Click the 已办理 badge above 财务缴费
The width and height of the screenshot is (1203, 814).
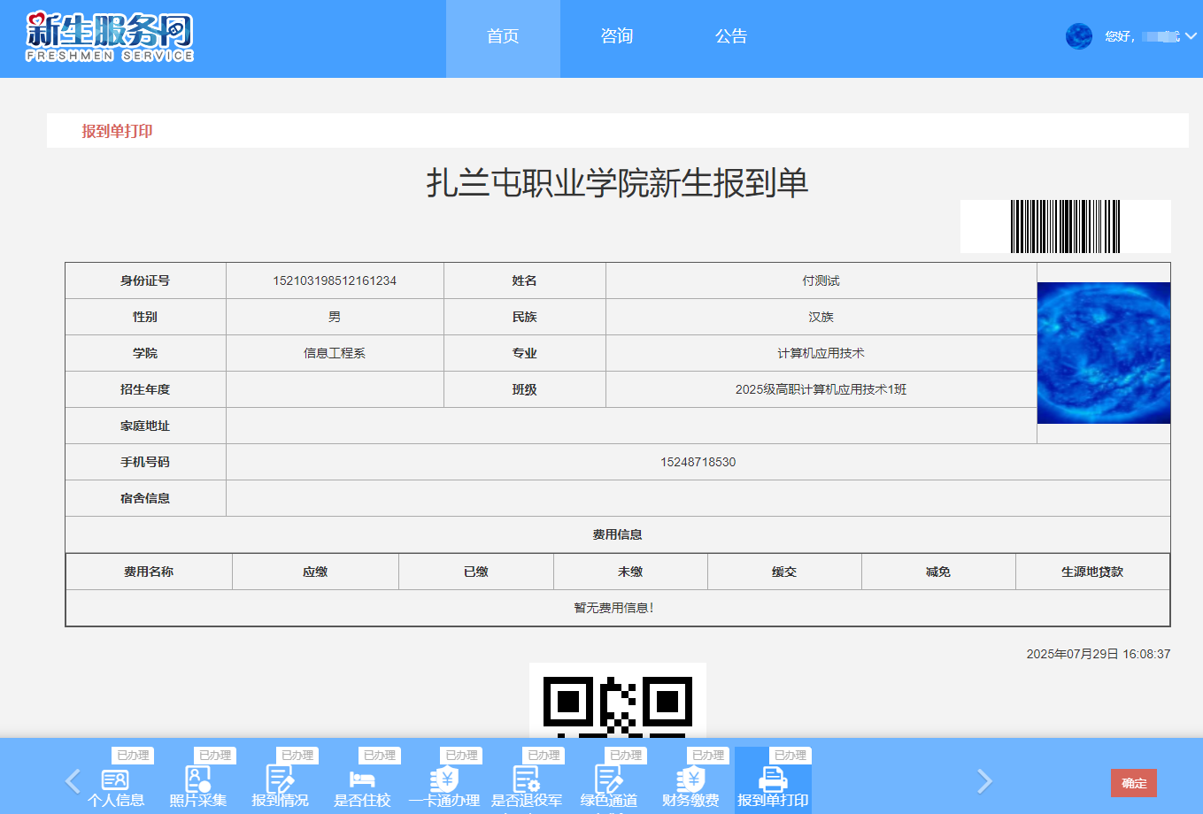708,756
